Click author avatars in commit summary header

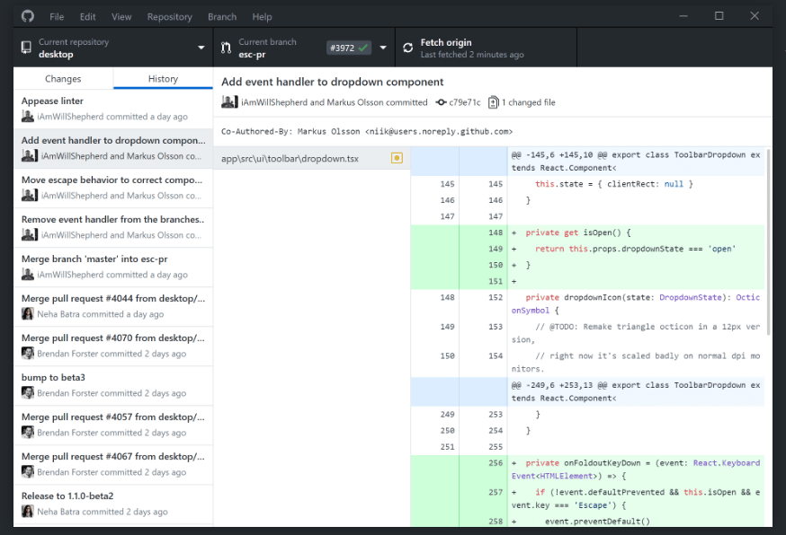point(229,102)
